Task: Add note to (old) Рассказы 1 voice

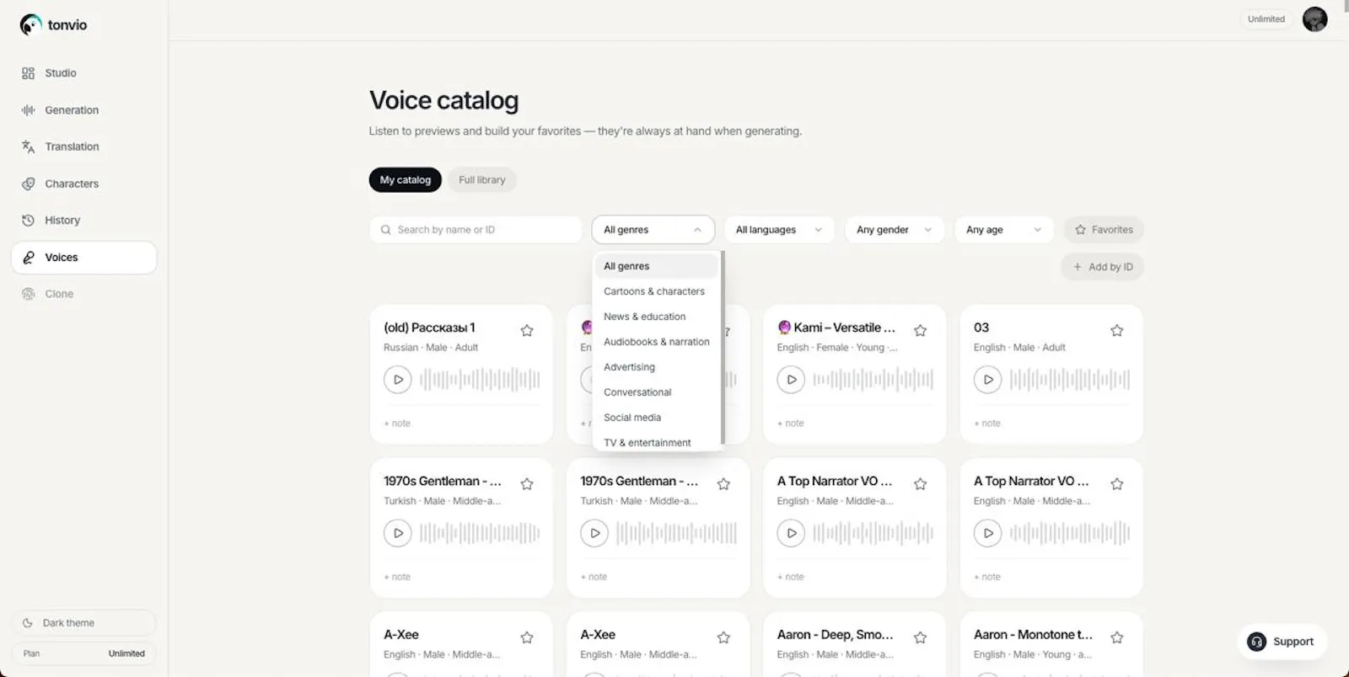Action: (397, 424)
